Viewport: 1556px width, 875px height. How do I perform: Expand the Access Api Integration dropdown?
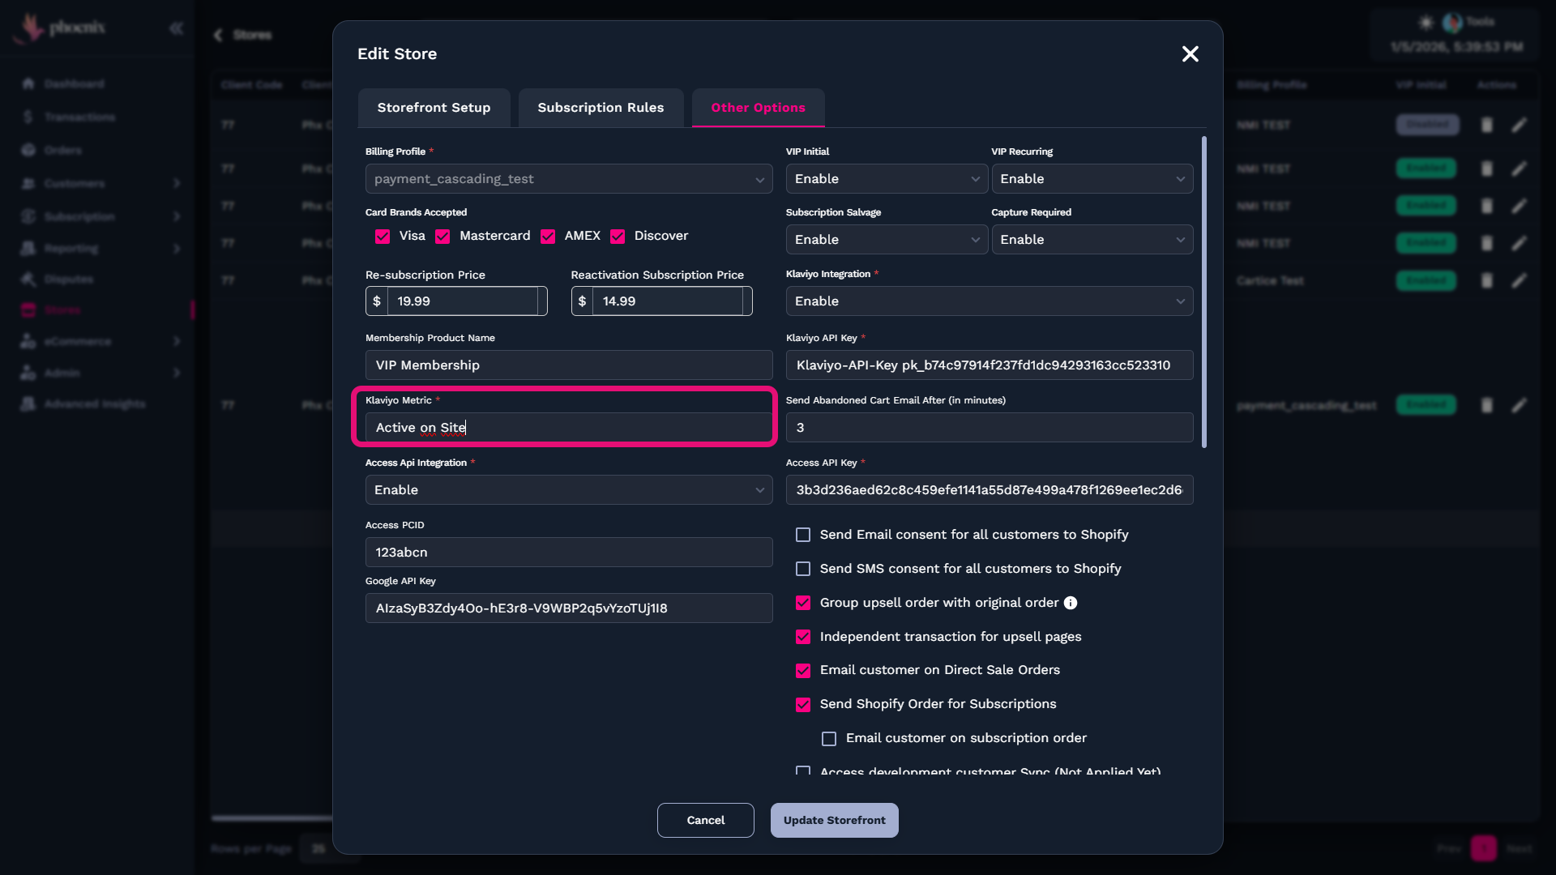click(568, 490)
